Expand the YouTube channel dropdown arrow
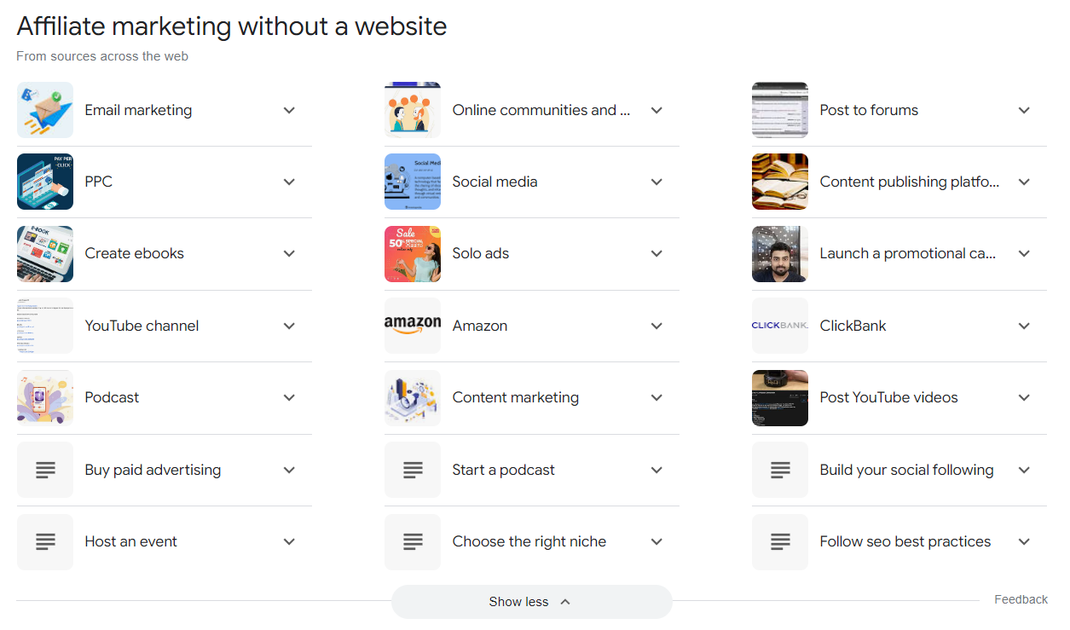The image size is (1070, 630). 289,326
